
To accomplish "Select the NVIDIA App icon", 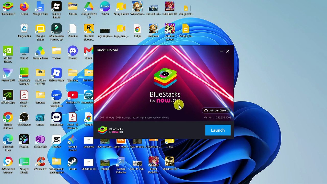I will point(8,97).
